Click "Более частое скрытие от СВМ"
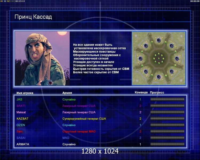This screenshot has width=200, height=160. point(96,72)
